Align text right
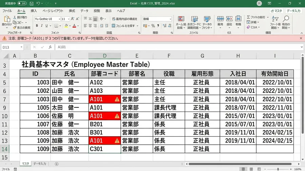The image size is (305, 171). (x=95, y=26)
